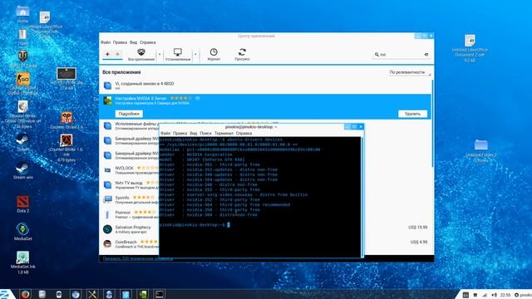The width and height of the screenshot is (532, 299).
Task: Click NVIDIA X Server star rating
Action: (180, 98)
